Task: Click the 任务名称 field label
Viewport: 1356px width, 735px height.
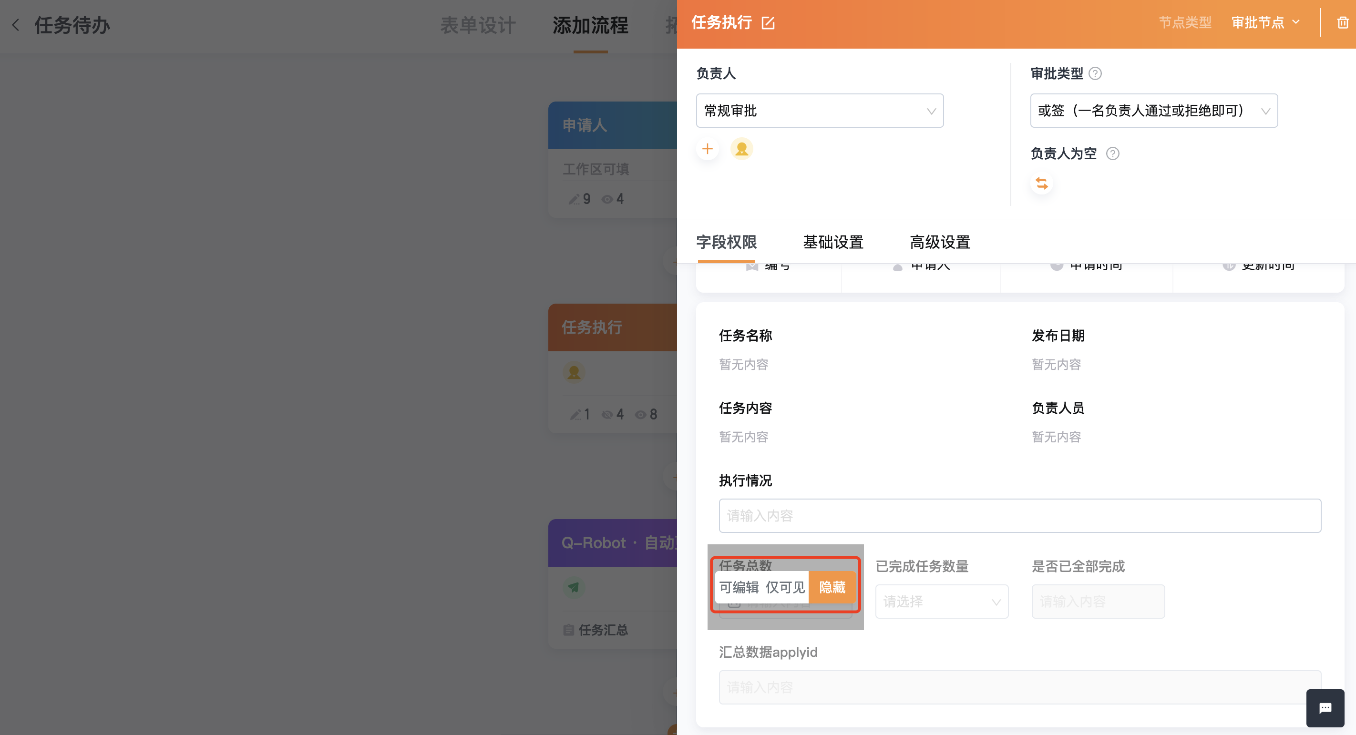Action: coord(745,336)
